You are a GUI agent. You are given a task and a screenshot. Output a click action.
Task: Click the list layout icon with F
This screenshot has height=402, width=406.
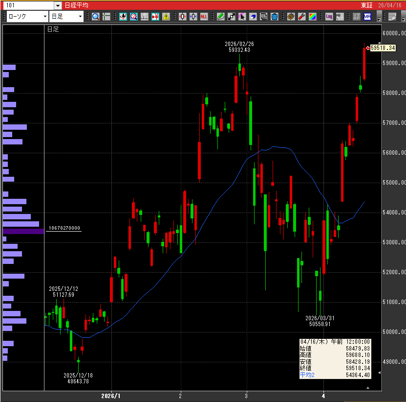click(x=392, y=17)
